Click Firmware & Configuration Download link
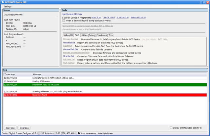 [x=76, y=53]
